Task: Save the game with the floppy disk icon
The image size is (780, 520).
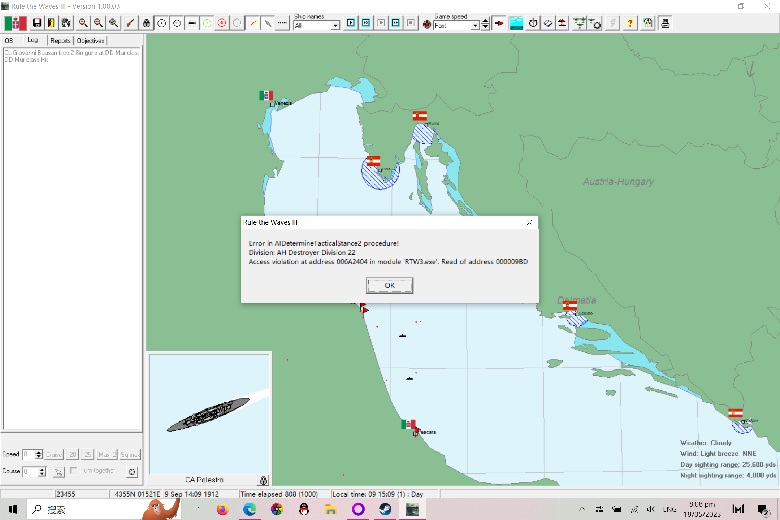Action: tap(36, 23)
